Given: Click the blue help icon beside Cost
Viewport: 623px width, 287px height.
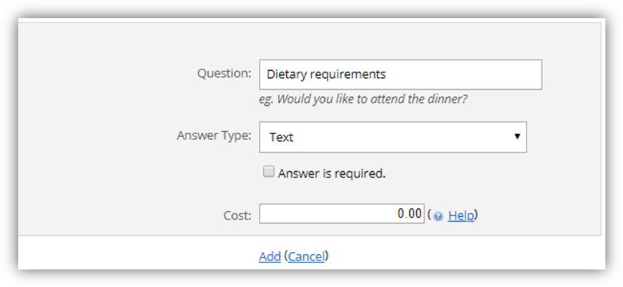Looking at the screenshot, I should tap(438, 216).
